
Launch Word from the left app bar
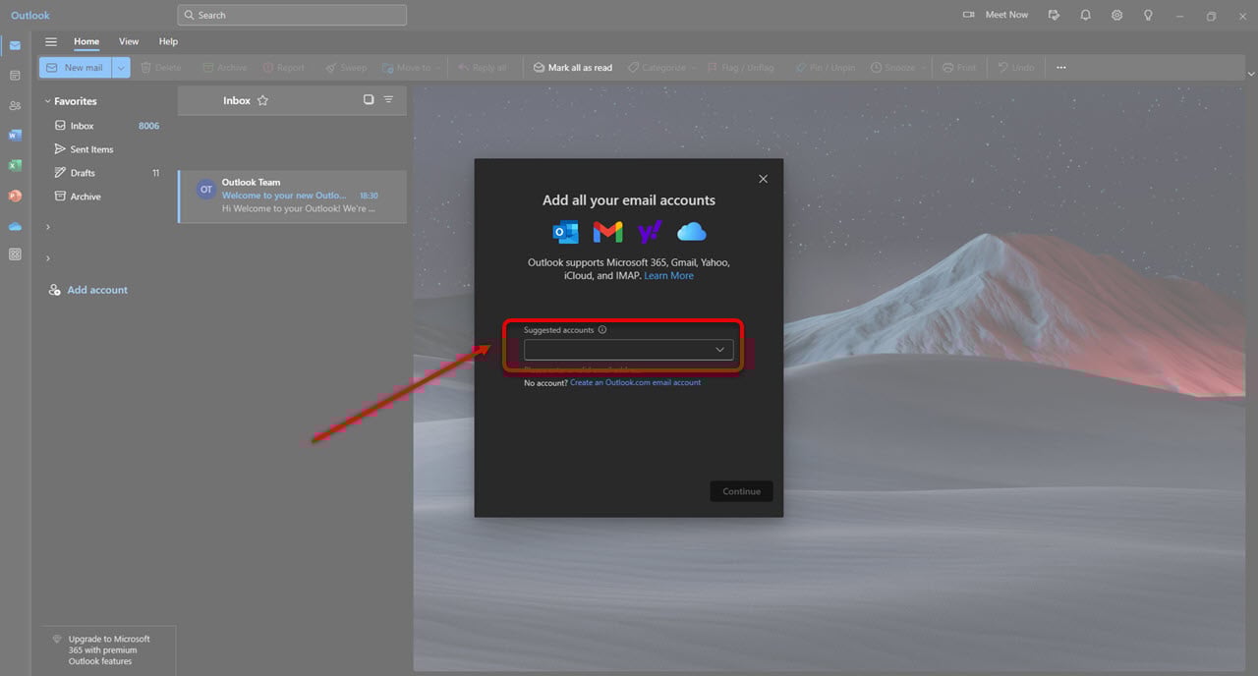point(15,136)
